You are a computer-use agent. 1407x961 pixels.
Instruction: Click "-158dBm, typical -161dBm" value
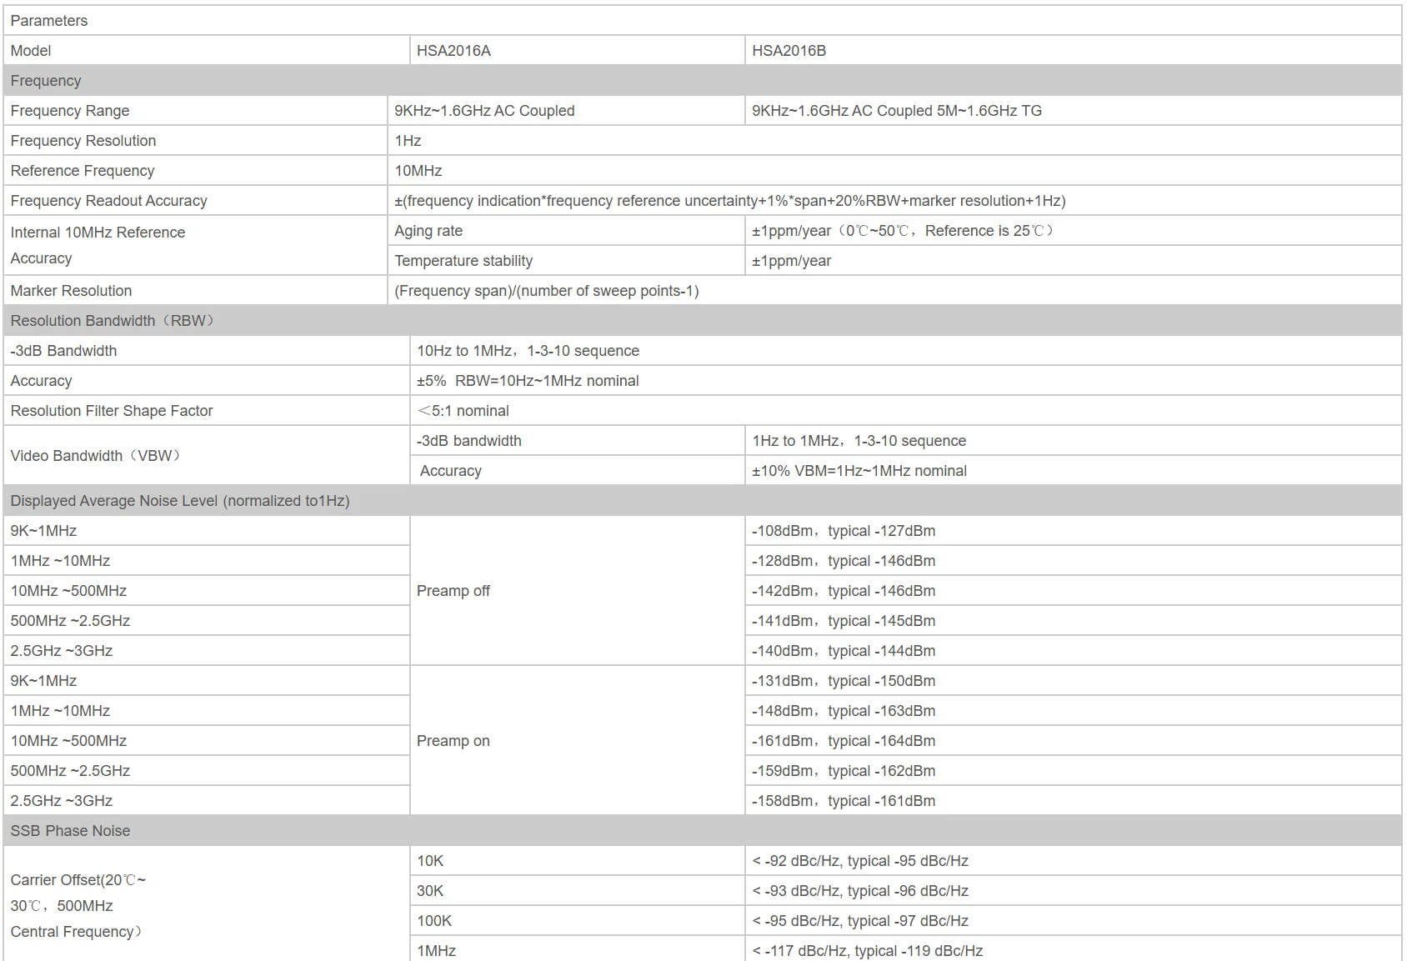844,801
